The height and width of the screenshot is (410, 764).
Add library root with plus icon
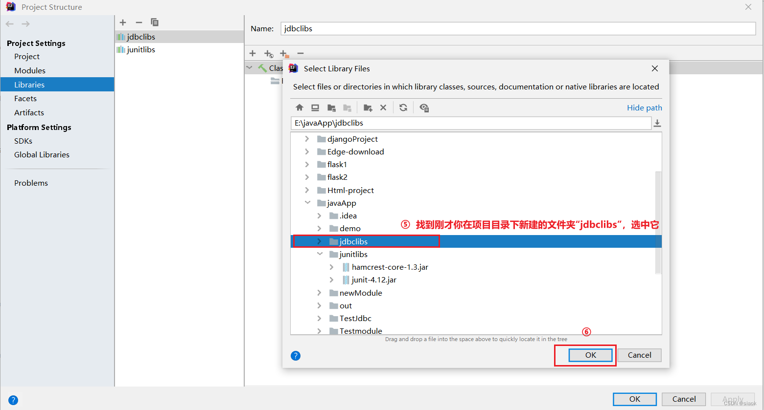coord(253,53)
